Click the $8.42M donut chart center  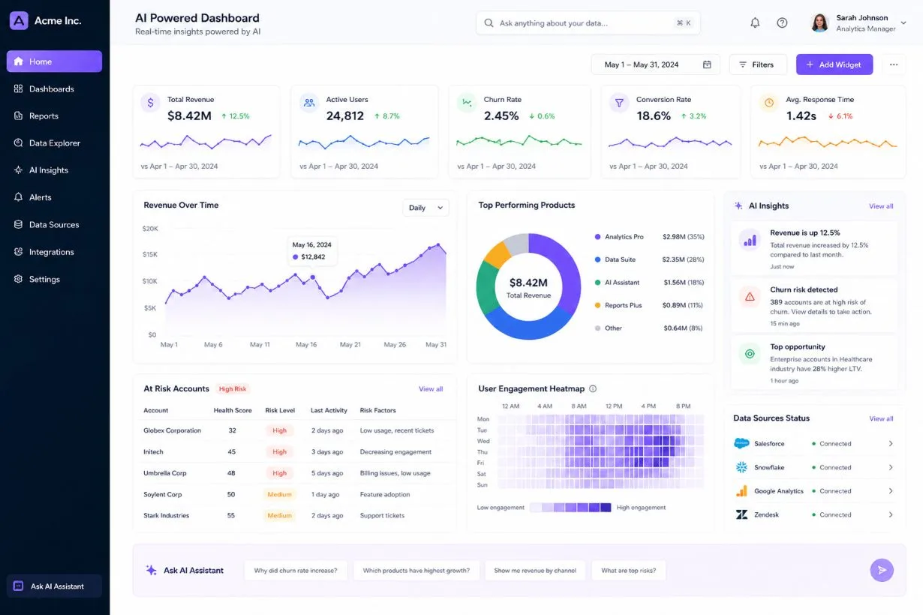pos(528,287)
